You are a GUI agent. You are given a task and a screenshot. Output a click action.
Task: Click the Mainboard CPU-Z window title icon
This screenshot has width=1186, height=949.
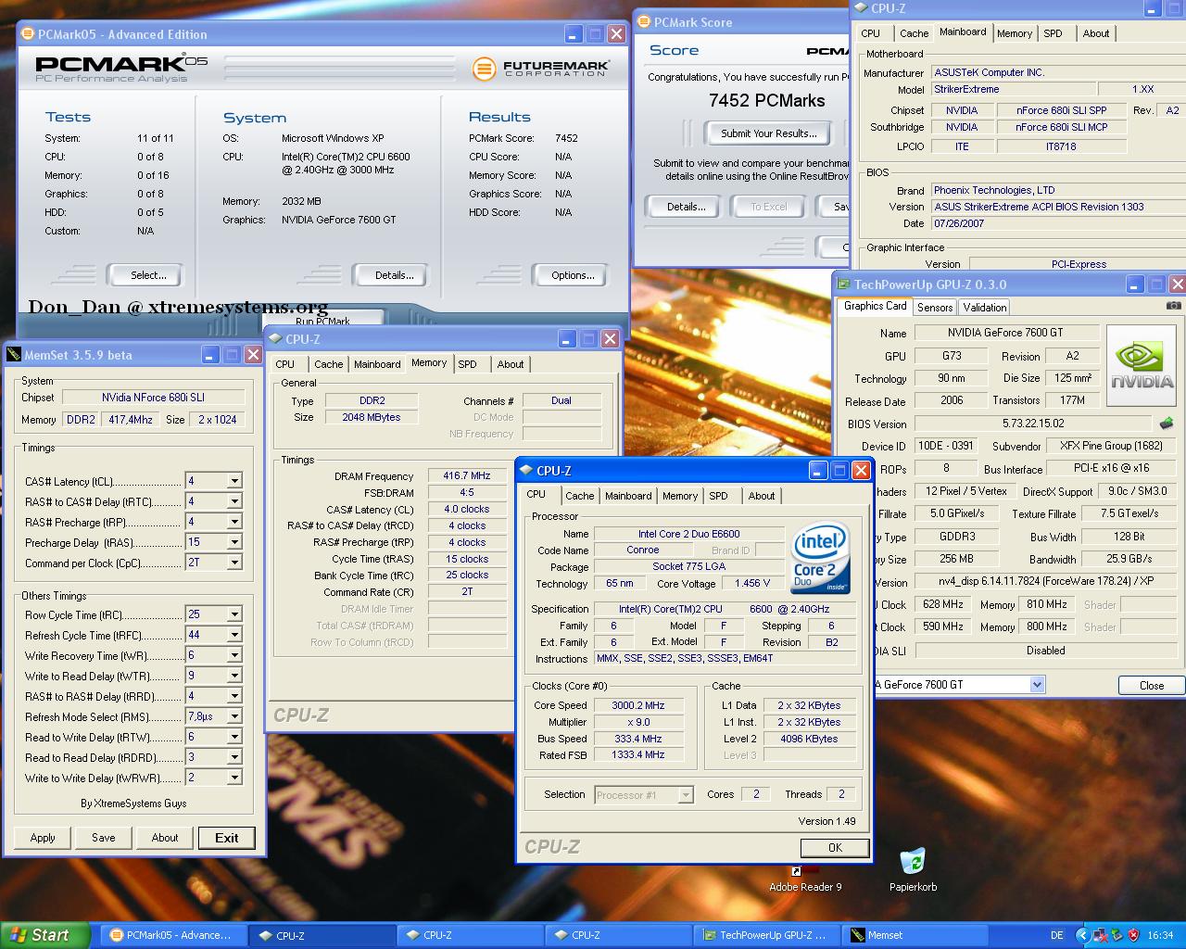tap(861, 8)
